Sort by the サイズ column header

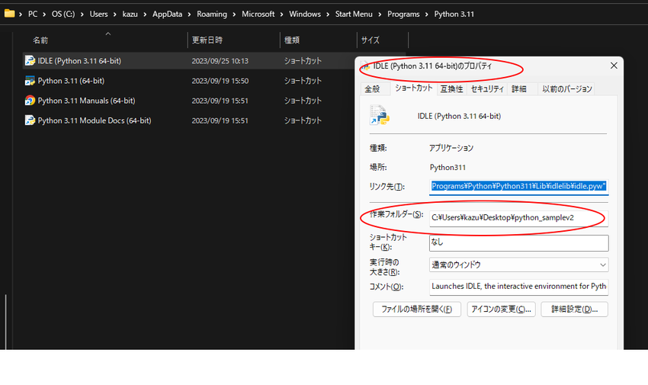click(x=370, y=40)
